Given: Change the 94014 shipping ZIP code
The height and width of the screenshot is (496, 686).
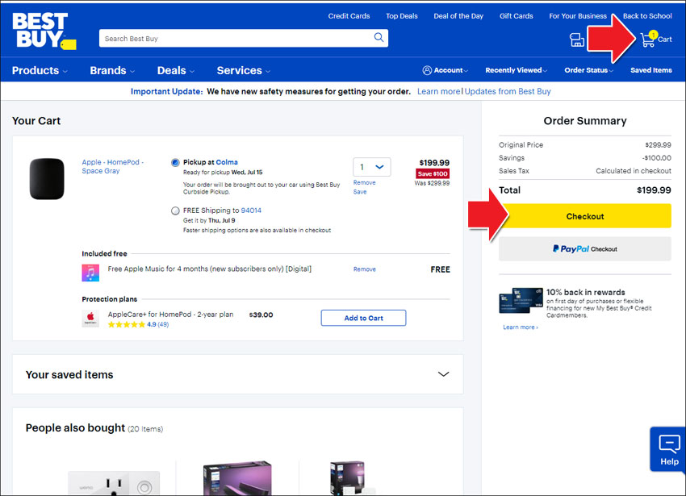Looking at the screenshot, I should click(x=251, y=210).
